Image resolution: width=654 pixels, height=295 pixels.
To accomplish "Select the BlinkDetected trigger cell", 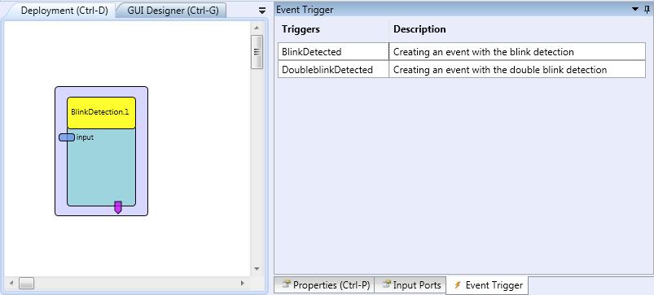I will 333,52.
